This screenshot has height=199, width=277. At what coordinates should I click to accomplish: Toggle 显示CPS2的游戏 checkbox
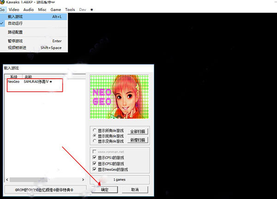95,164
